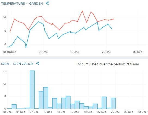Select the tallest rain bar near 07 Dec
This screenshot has width=148, height=115.
32,90
